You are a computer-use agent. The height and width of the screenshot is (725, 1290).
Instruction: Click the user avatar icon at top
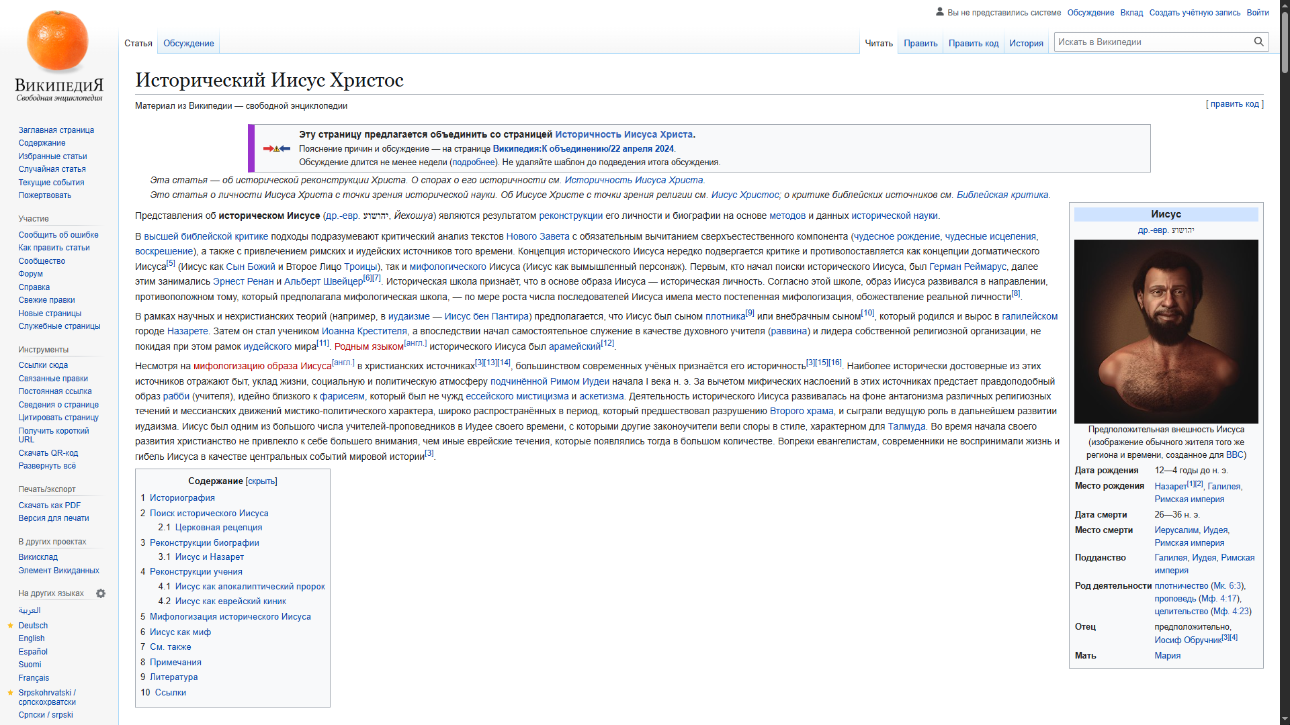939,12
